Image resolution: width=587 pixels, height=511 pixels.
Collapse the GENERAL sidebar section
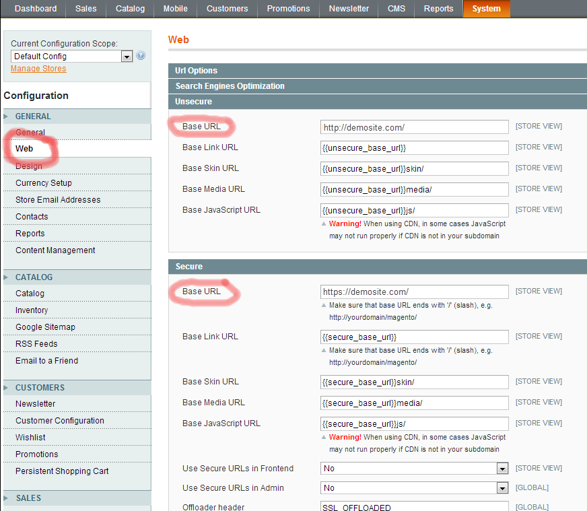pyautogui.click(x=33, y=116)
